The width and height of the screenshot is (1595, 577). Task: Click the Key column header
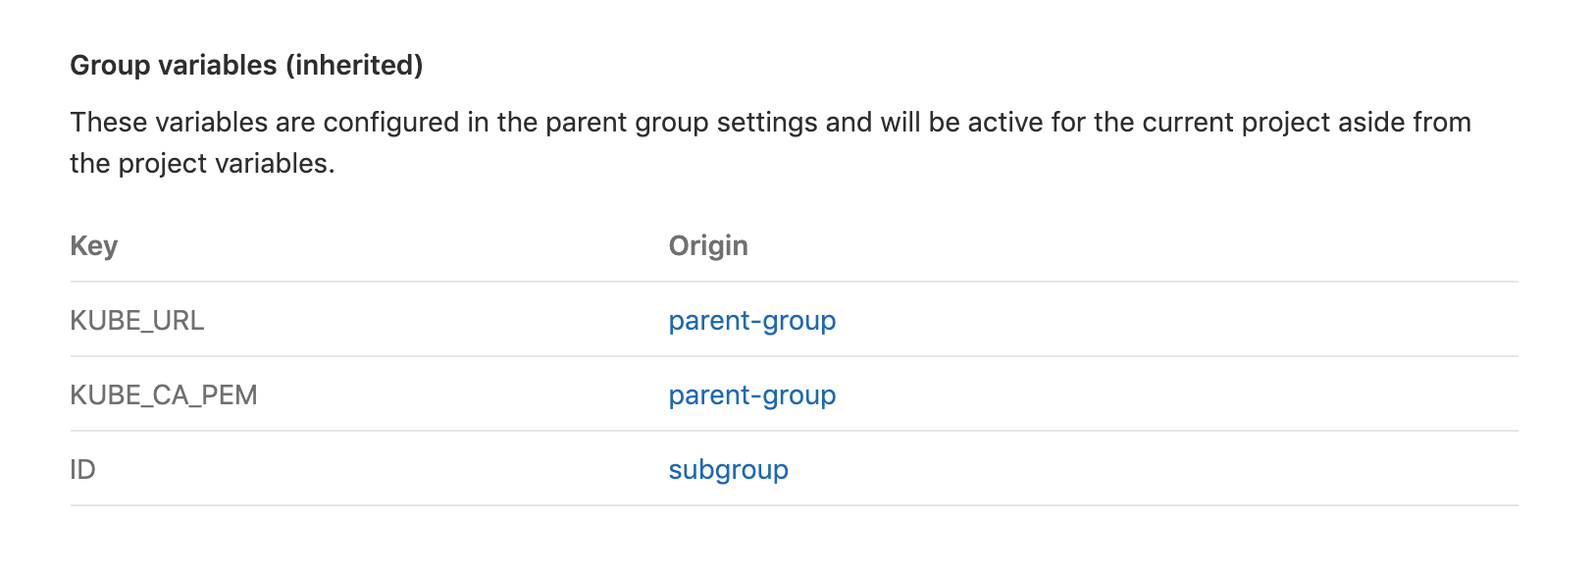94,245
